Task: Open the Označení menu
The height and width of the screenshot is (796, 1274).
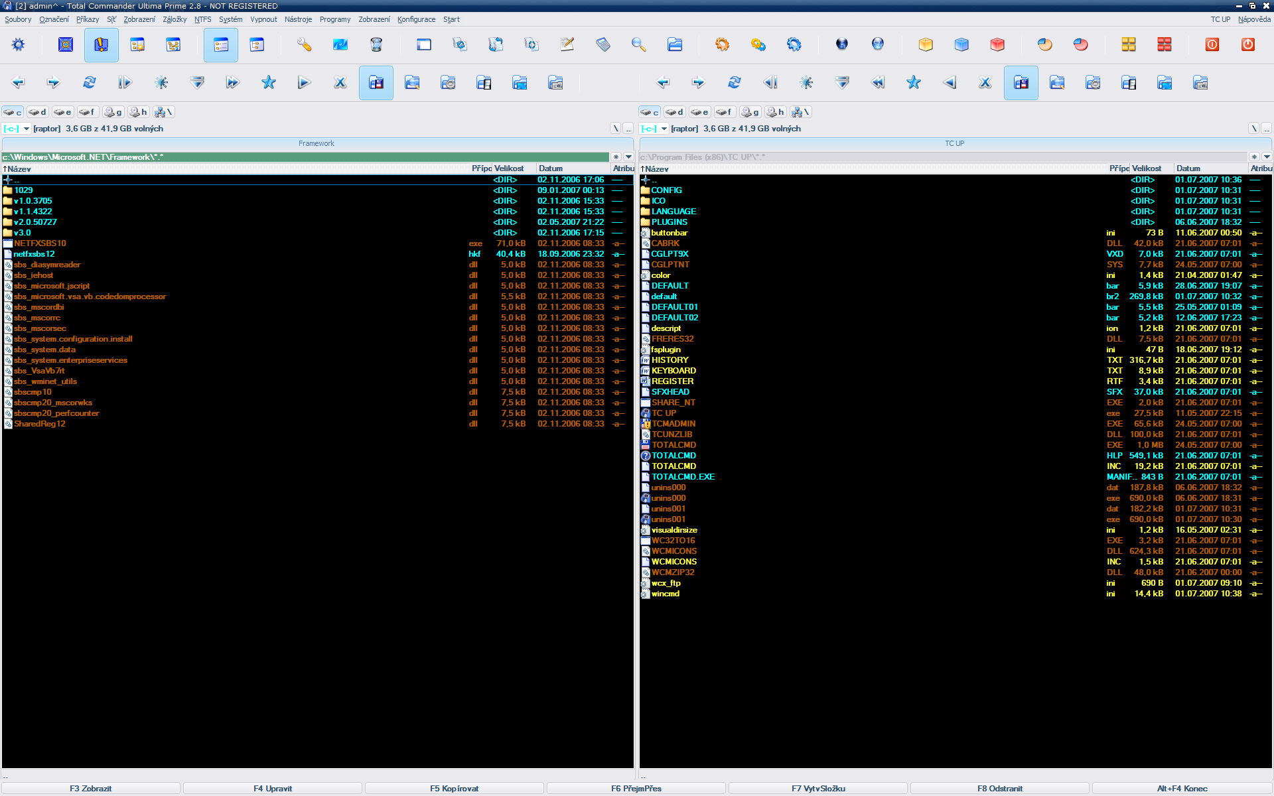Action: (x=54, y=19)
